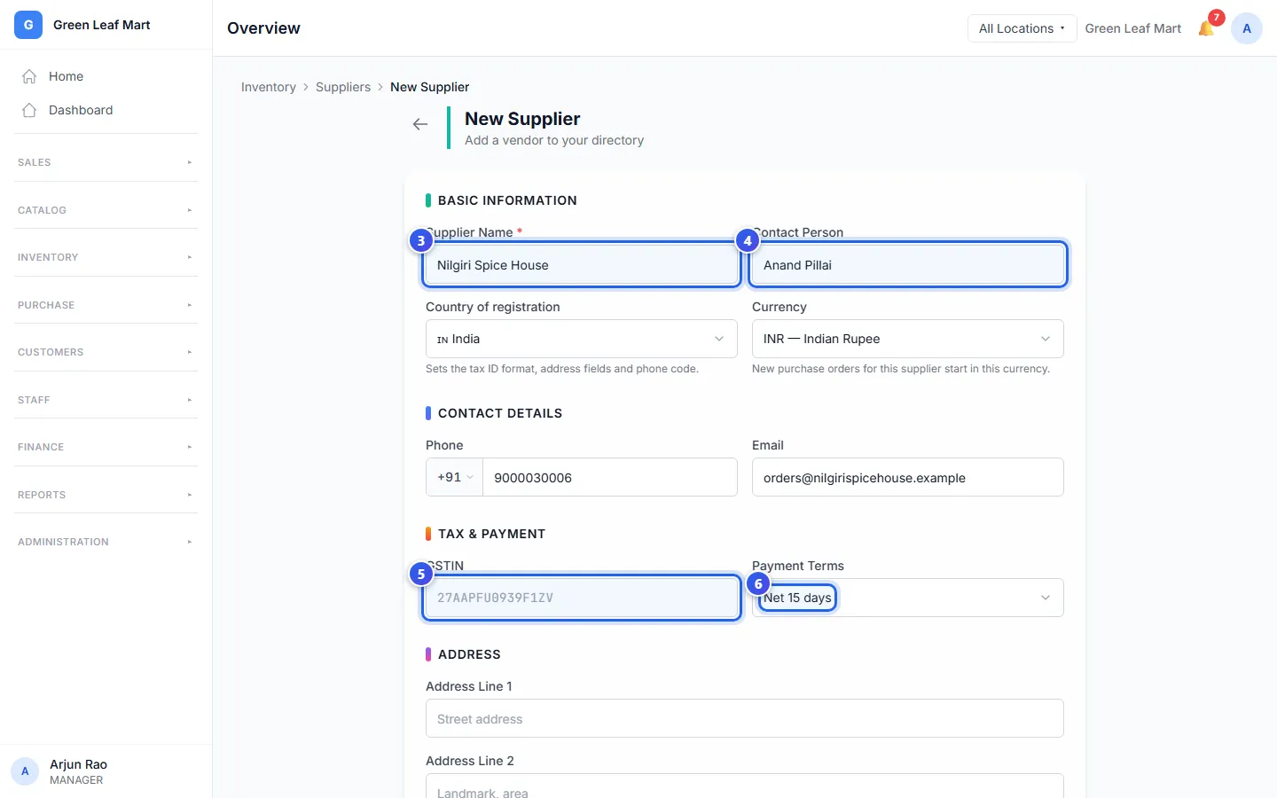Open the Country of registration dropdown

(582, 339)
